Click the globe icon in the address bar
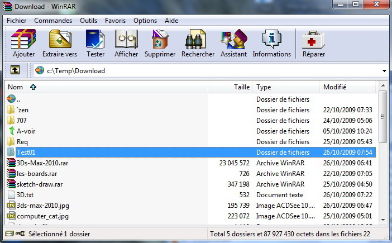 coord(40,70)
